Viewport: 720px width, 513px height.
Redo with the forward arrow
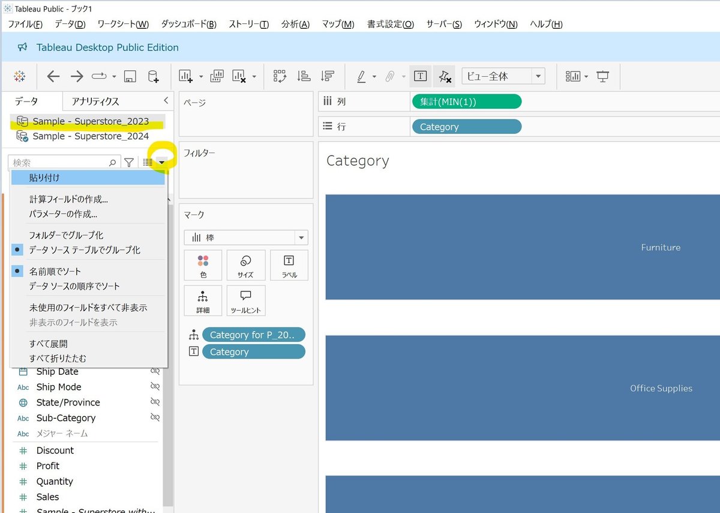click(77, 76)
